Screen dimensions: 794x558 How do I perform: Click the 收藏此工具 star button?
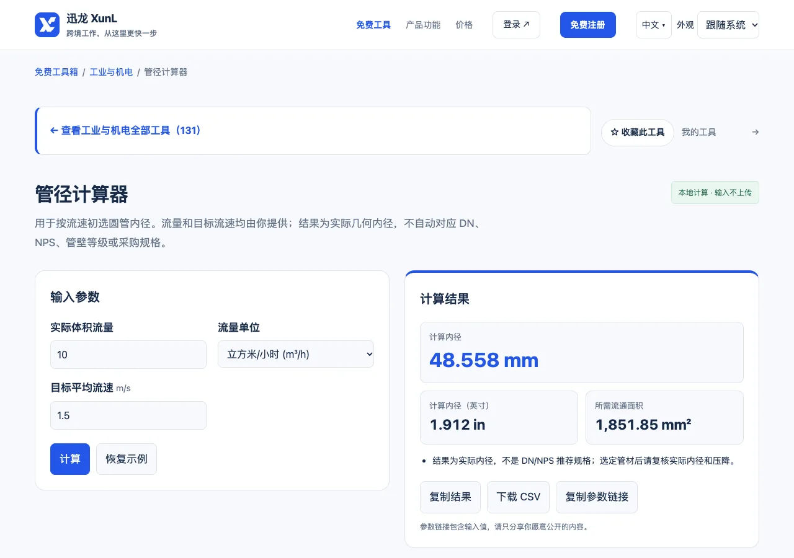pos(638,133)
